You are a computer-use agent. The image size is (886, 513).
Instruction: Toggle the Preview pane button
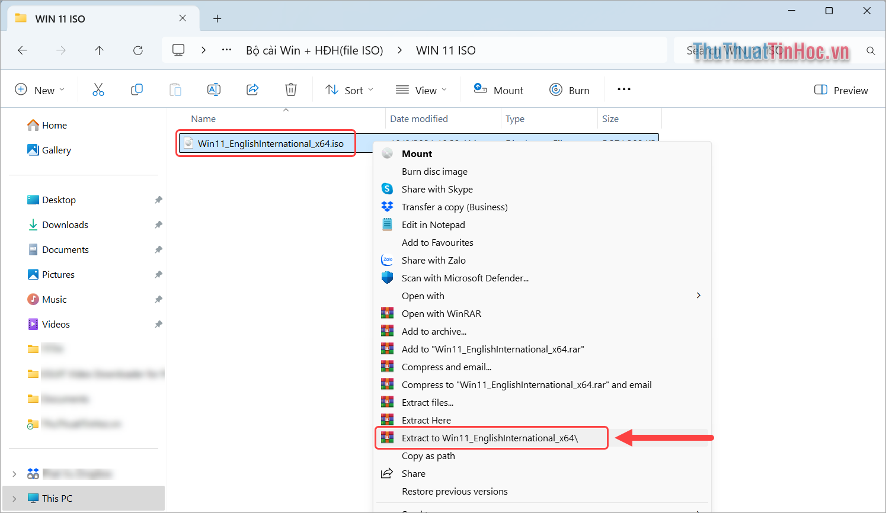[x=842, y=90]
